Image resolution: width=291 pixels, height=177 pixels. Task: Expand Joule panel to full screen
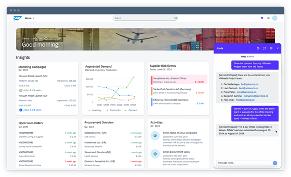[x=264, y=48]
